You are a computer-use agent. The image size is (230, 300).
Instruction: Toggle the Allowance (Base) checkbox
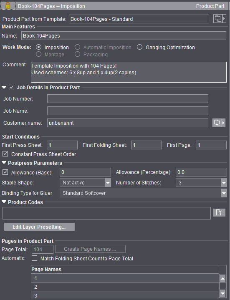[5, 172]
